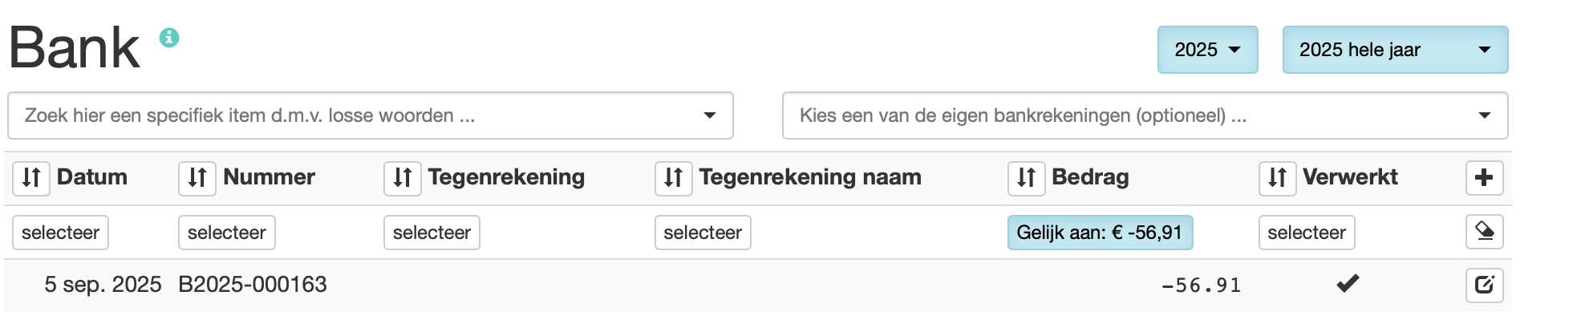Select a Verwerkt filter
Viewport: 1585px width, 332px height.
tap(1306, 233)
